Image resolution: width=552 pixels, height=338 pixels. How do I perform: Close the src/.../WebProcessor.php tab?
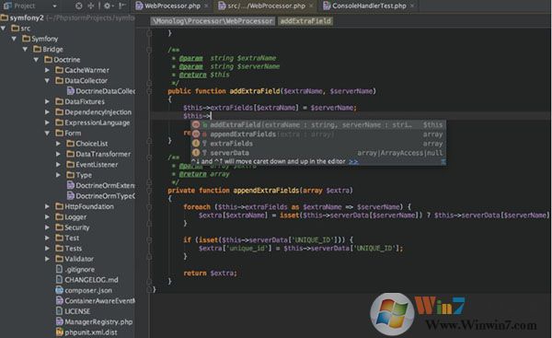coord(311,6)
